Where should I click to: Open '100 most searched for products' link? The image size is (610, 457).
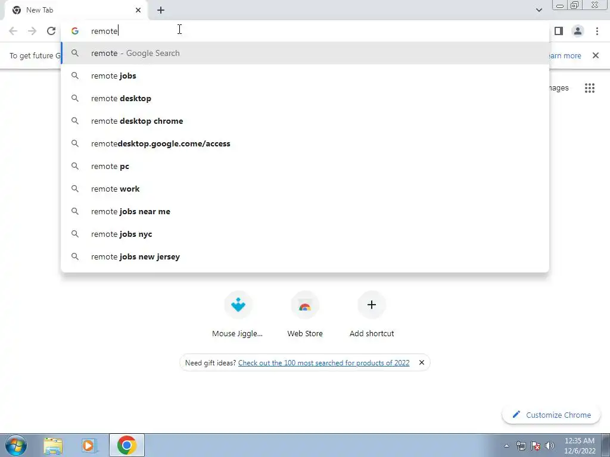(x=323, y=363)
